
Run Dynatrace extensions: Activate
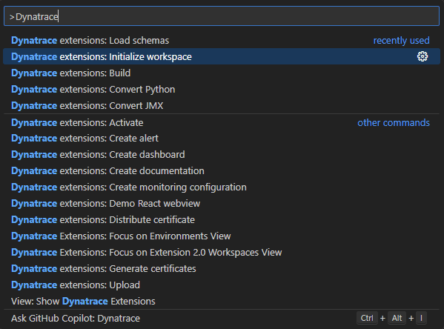pos(222,122)
